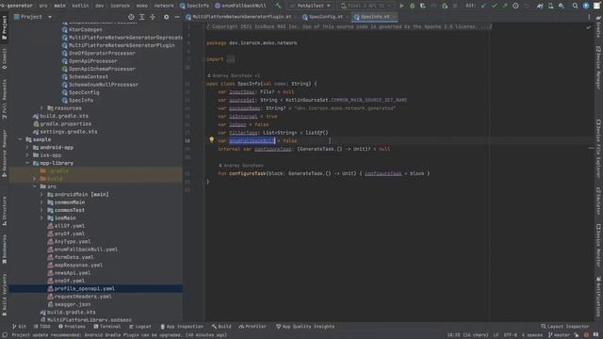Click the configureTask function name
The width and height of the screenshot is (603, 339).
point(247,173)
